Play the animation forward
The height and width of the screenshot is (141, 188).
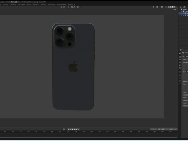pyautogui.click(x=74, y=129)
